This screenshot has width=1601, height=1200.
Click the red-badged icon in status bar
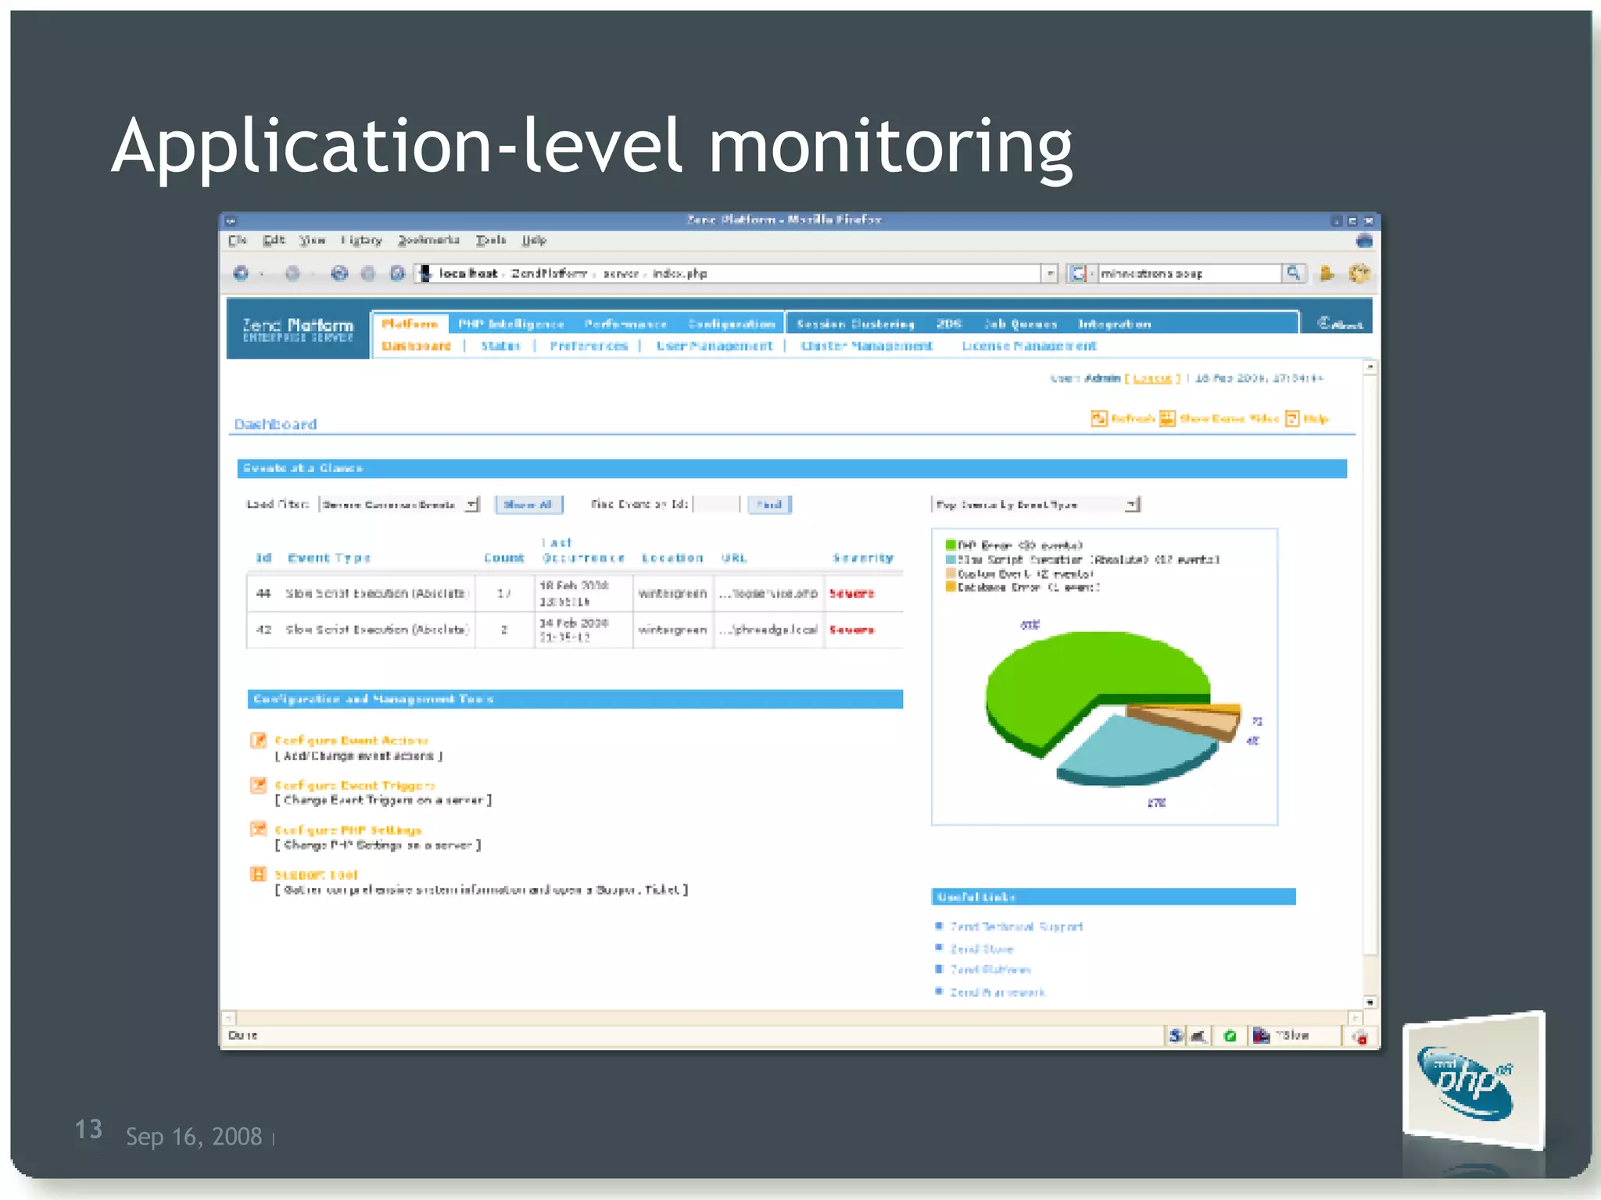pos(1360,1037)
